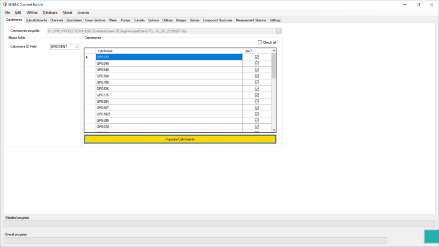Click the row selector arrow for GPG533
This screenshot has width=439, height=247.
(x=87, y=57)
